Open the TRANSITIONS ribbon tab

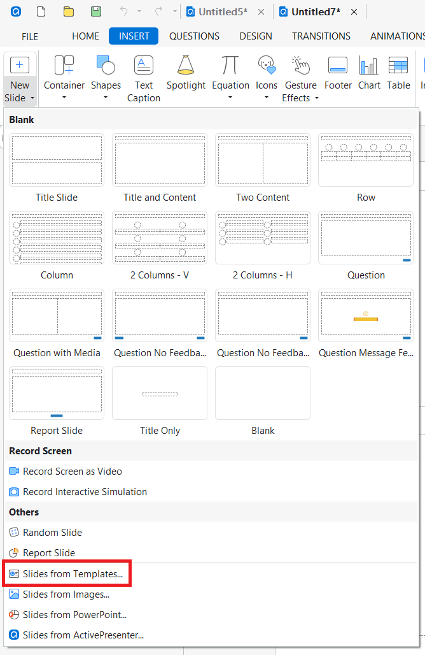(321, 36)
